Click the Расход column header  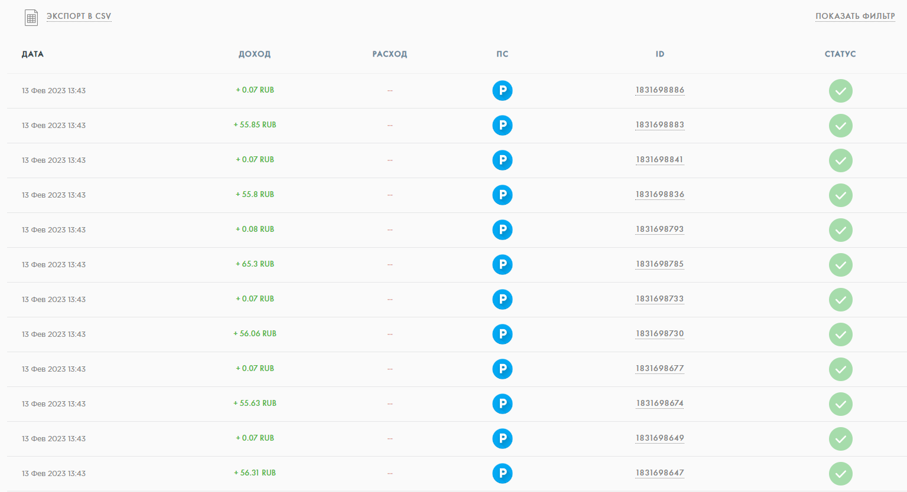tap(390, 54)
